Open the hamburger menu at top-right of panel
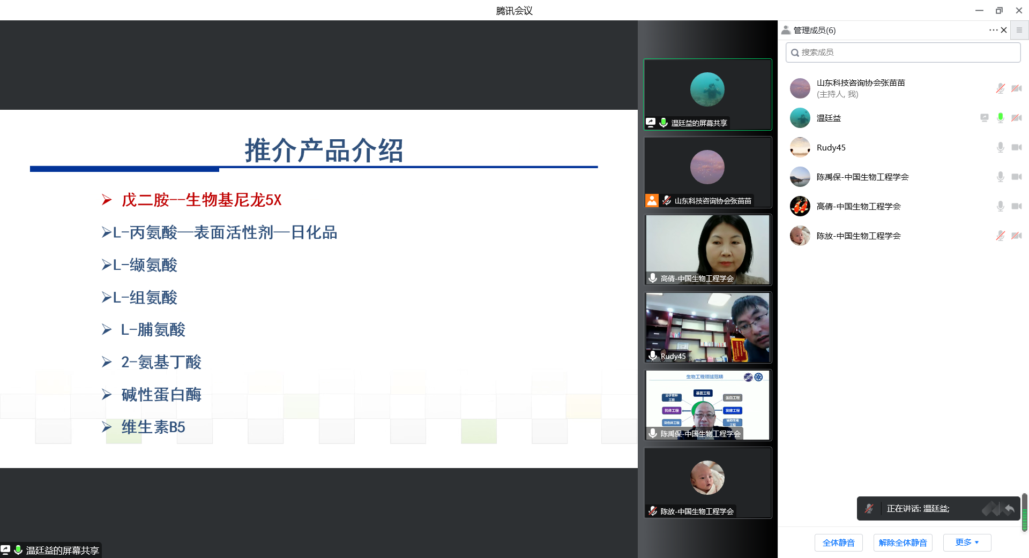This screenshot has height=558, width=1029. coord(1019,30)
